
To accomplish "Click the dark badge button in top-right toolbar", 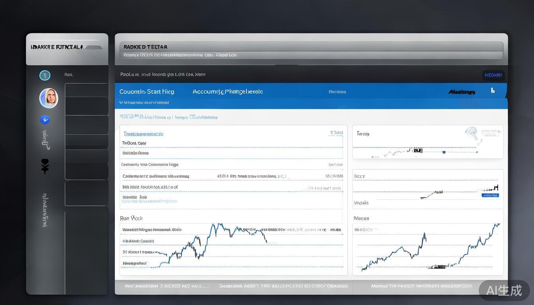I will click(493, 75).
